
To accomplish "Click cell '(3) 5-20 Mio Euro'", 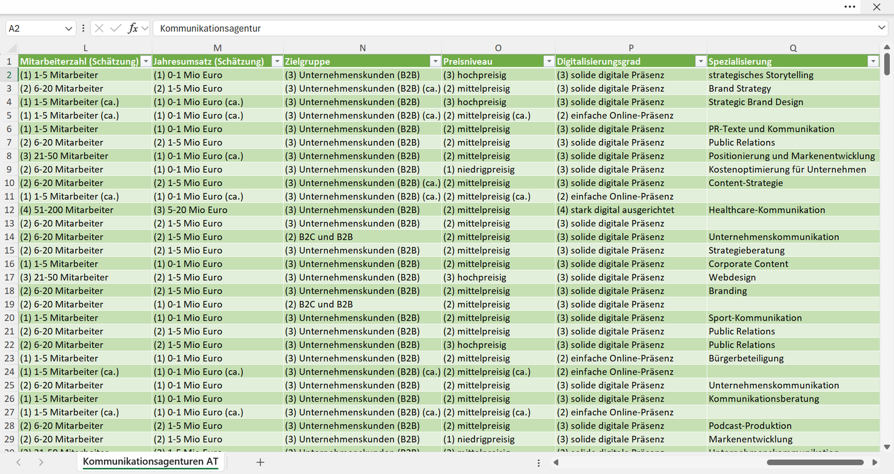I will 218,209.
